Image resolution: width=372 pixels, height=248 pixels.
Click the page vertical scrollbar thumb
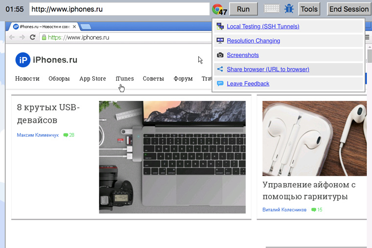pyautogui.click(x=370, y=56)
